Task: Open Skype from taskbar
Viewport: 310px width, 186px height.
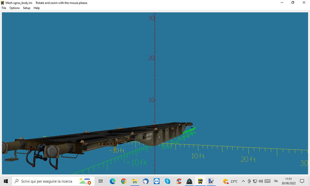Action: click(x=167, y=181)
